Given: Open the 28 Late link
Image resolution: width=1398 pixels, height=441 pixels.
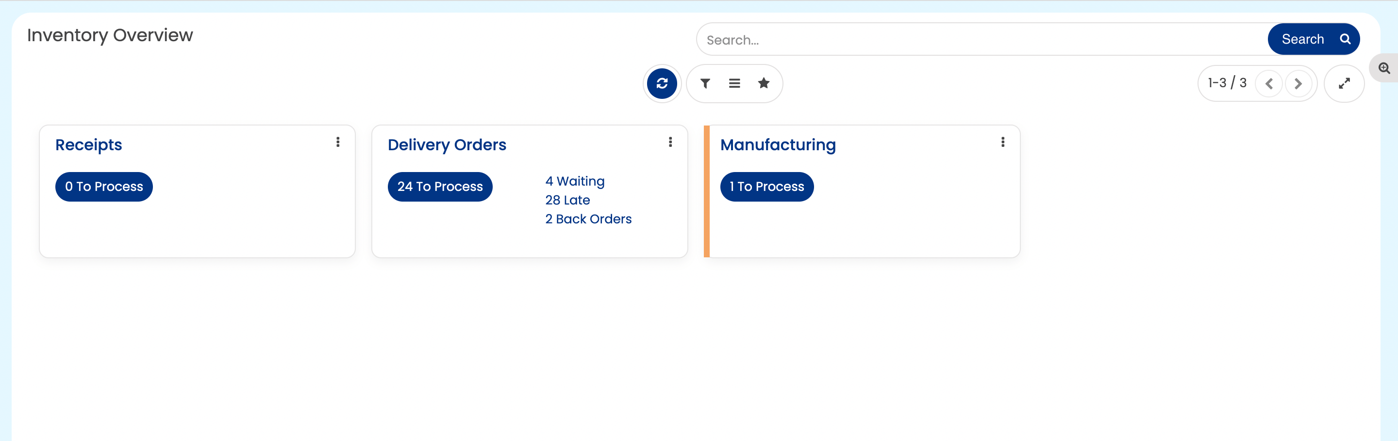Looking at the screenshot, I should tap(567, 201).
